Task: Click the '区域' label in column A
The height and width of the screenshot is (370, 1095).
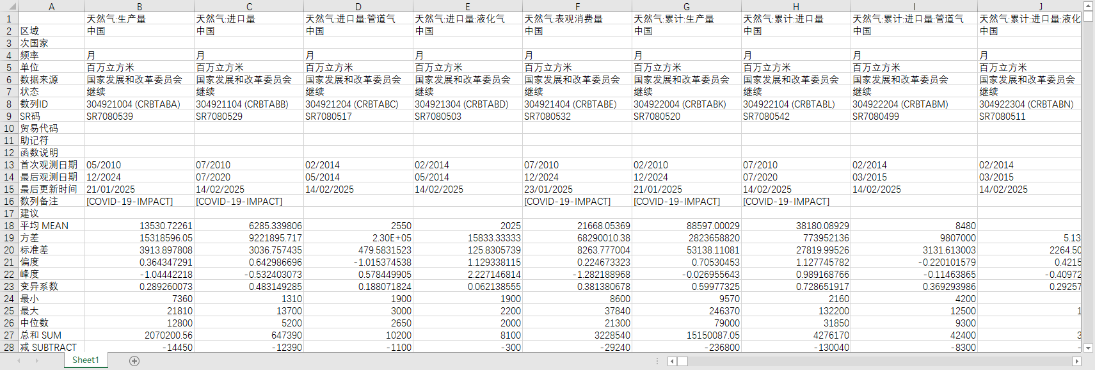Action: pos(51,31)
